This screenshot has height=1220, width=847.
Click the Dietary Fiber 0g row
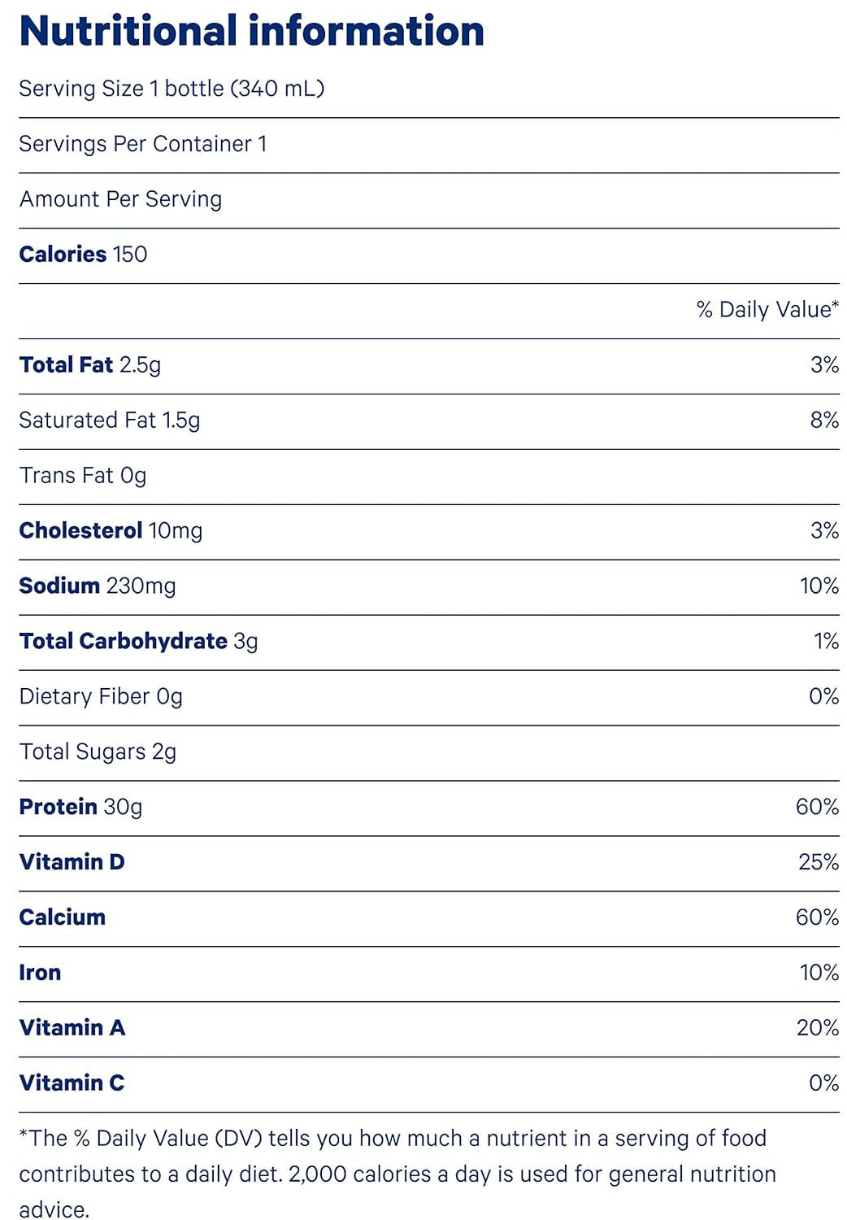101,697
